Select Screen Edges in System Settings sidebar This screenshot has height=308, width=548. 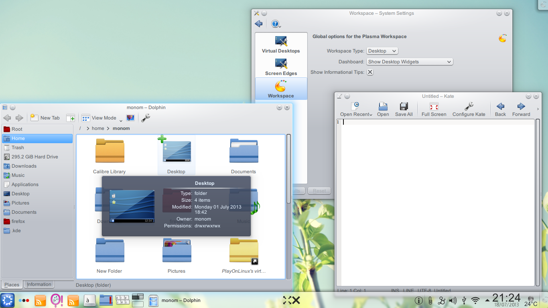click(281, 67)
